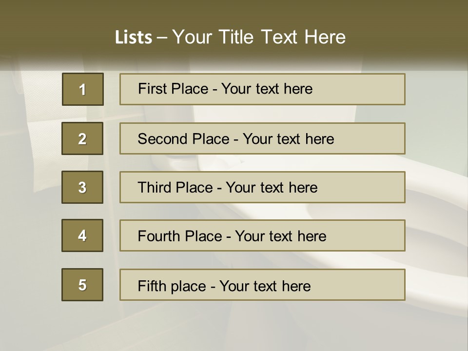Select the number 1 box
The height and width of the screenshot is (351, 468).
point(83,89)
